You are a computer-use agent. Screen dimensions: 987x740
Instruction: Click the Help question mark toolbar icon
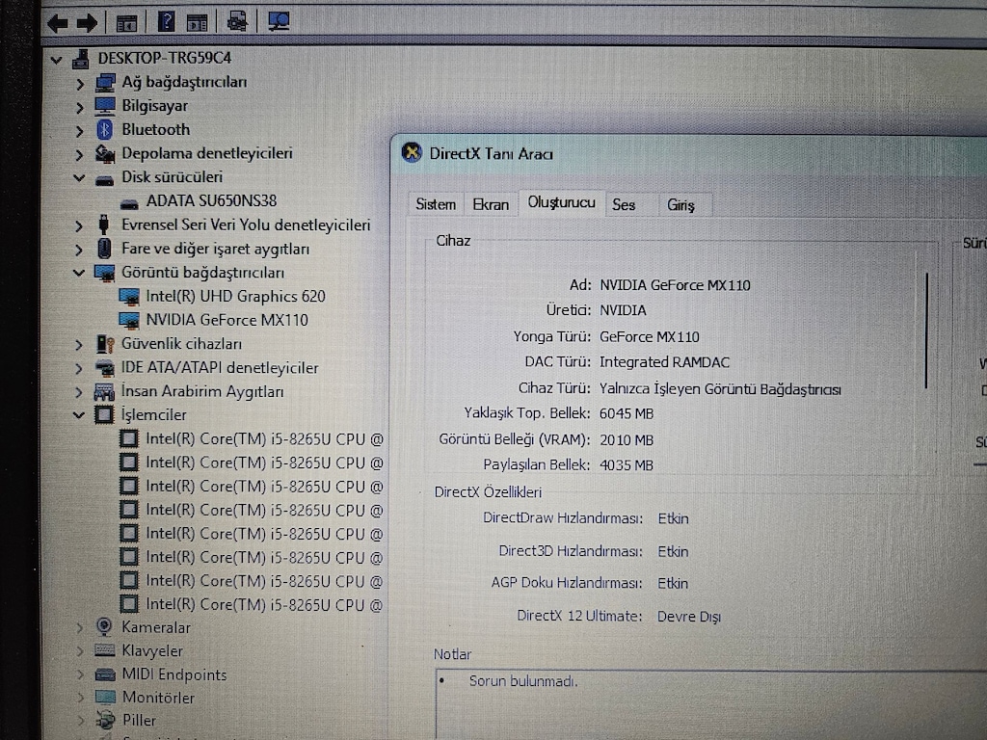(166, 22)
